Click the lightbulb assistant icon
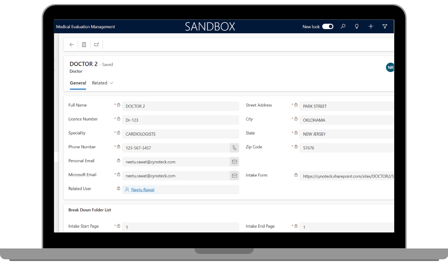This screenshot has height=265, width=448. coord(357,26)
